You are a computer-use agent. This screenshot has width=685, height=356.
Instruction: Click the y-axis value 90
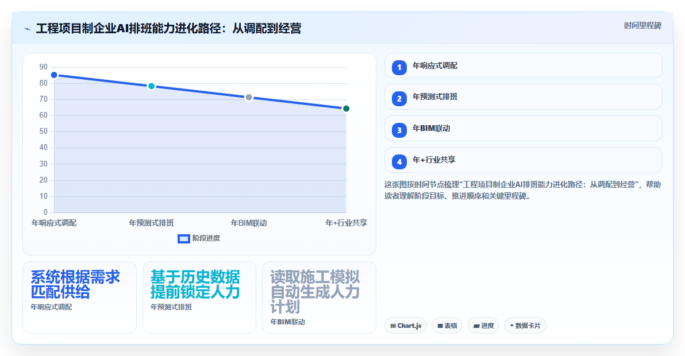pyautogui.click(x=43, y=67)
